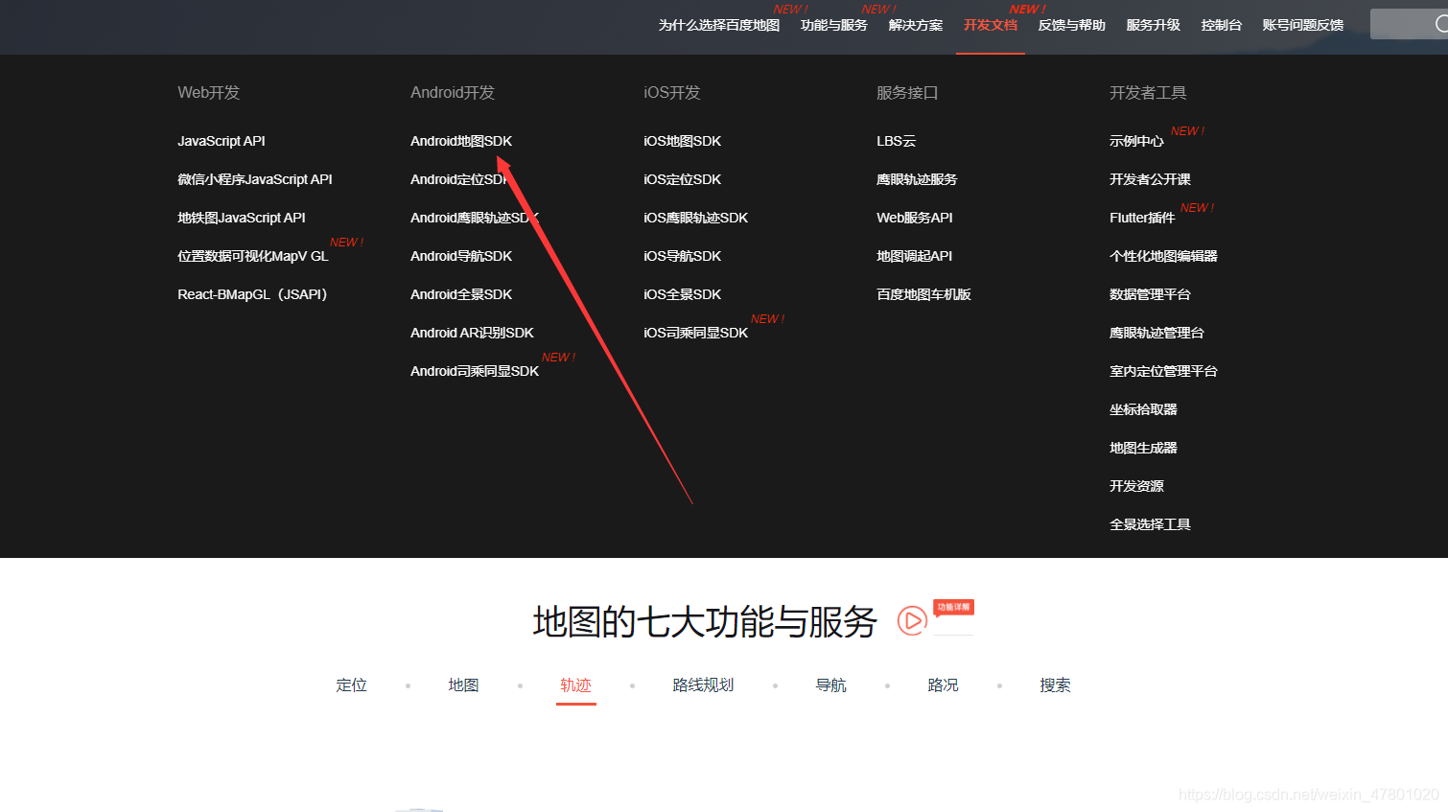1448x812 pixels.
Task: Open 室内定位管理平台 link
Action: tap(1163, 371)
